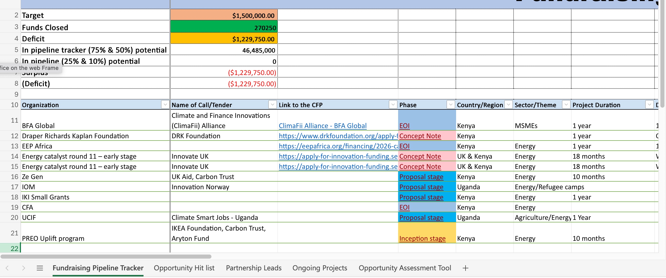Viewport: 666px width, 278px height.
Task: Select the Organization header cell label
Action: (x=40, y=105)
